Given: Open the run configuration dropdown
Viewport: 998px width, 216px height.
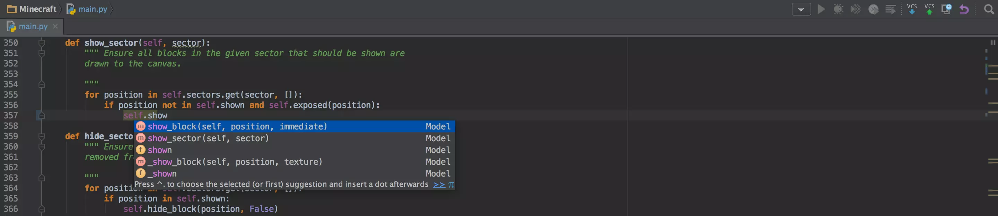Looking at the screenshot, I should pos(801,9).
